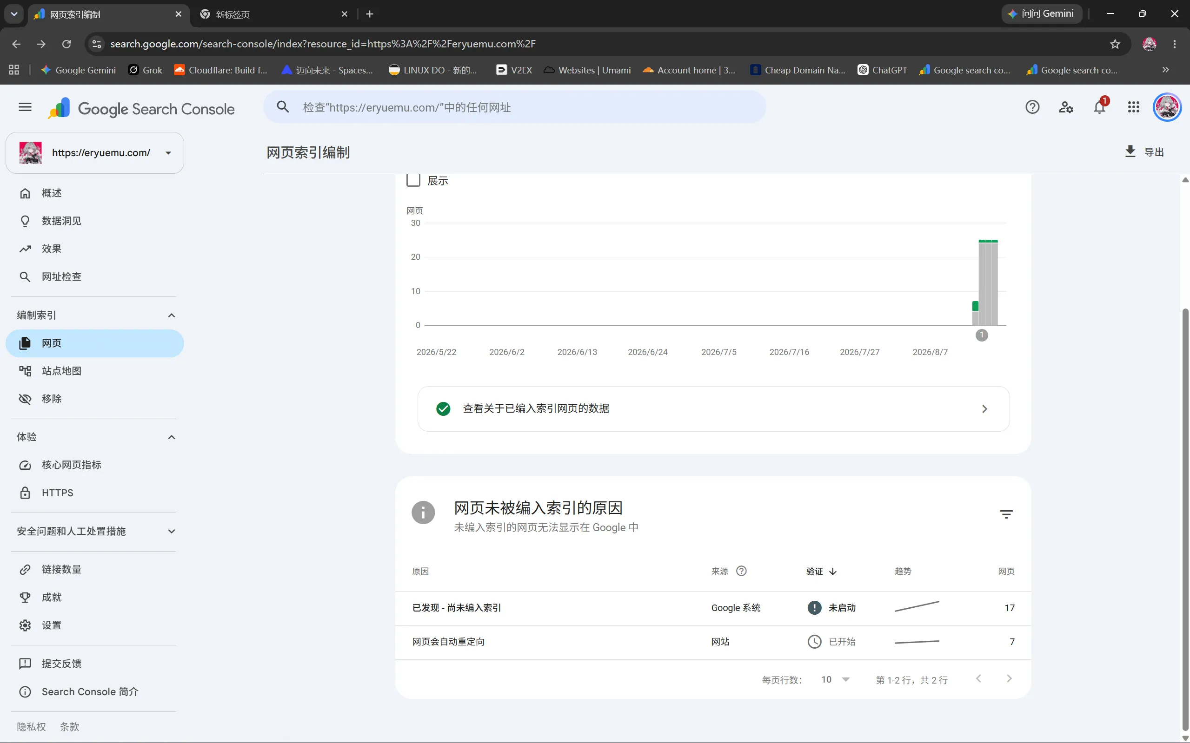Open the main hamburger menu
The height and width of the screenshot is (743, 1190).
(25, 107)
